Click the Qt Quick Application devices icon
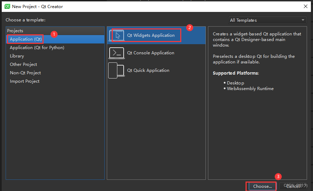This screenshot has width=313, height=191. (x=117, y=70)
